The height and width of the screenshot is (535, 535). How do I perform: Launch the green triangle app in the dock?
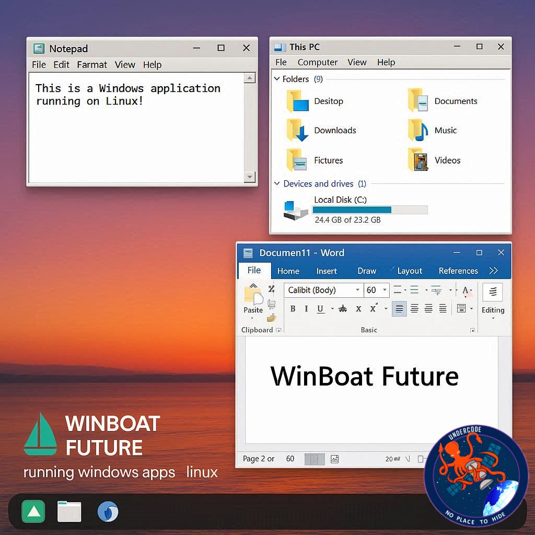point(33,511)
